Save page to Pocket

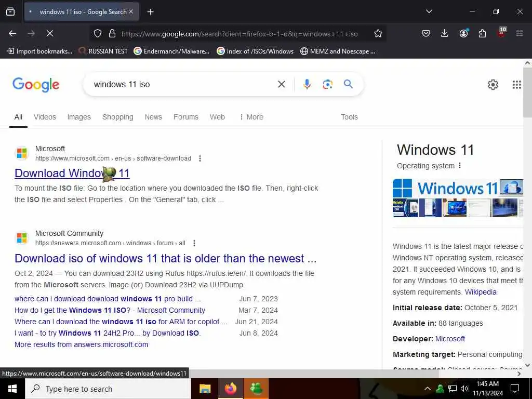[426, 33]
